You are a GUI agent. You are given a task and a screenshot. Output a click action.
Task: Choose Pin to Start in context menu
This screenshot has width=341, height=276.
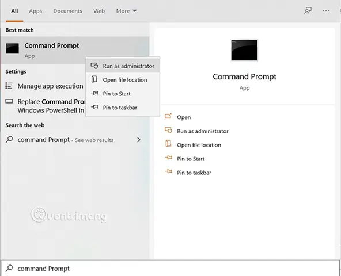pyautogui.click(x=123, y=94)
